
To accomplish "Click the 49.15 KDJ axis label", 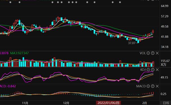I will click(x=164, y=77).
